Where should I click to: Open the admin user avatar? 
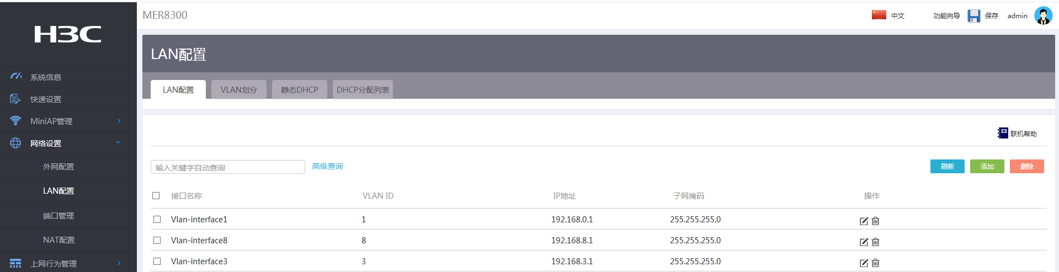(1043, 15)
